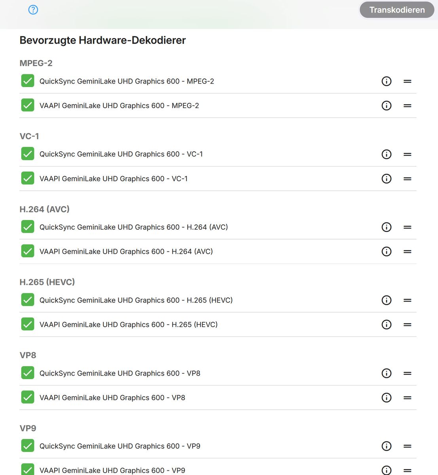Show info for QuickSync MPEG-2 decoder
Viewport: 438px width, 475px height.
[387, 81]
